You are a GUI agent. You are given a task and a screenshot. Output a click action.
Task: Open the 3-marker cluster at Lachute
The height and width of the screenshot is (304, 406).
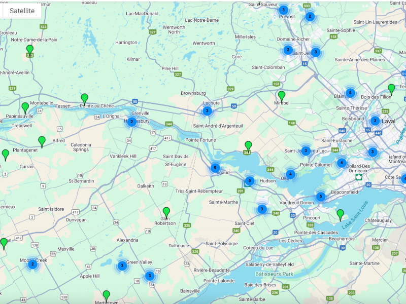pyautogui.click(x=207, y=111)
